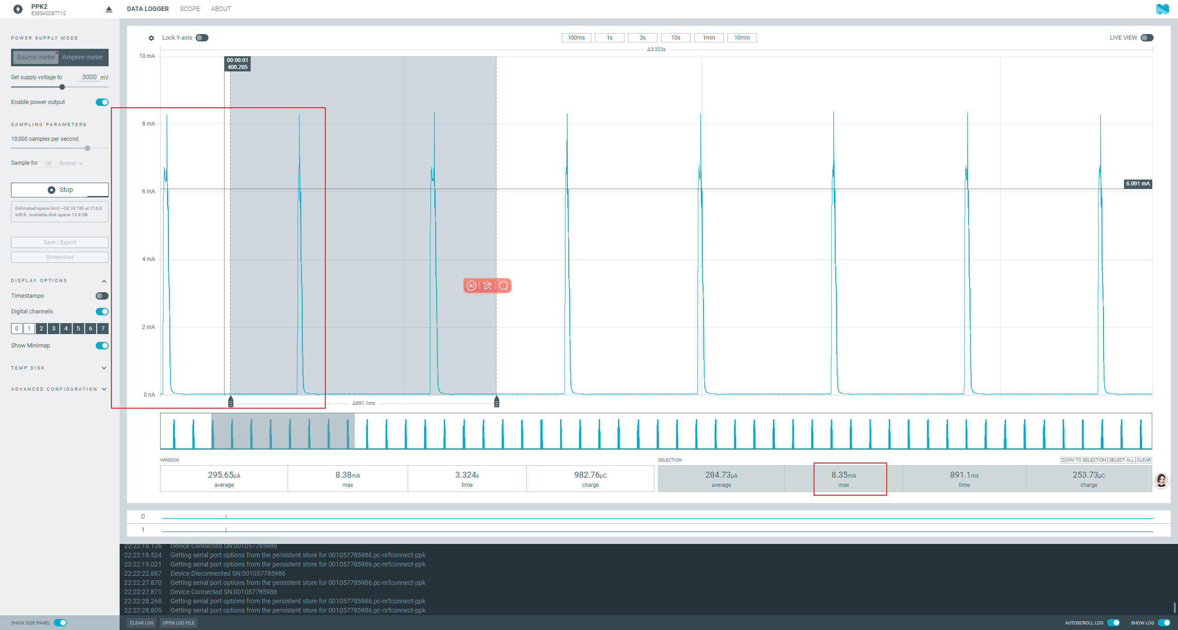Viewport: 1178px width, 630px height.
Task: Set time window to 1s
Action: point(609,38)
